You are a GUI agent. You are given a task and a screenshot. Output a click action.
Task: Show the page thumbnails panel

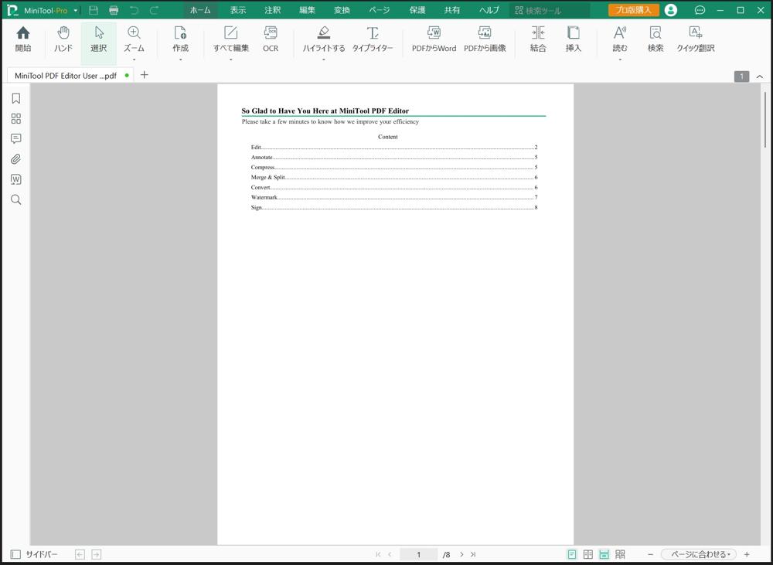click(x=15, y=119)
